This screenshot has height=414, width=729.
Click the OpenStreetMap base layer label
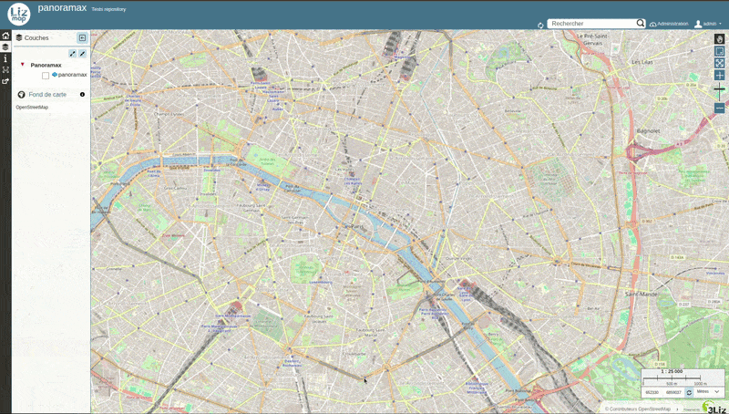pos(32,107)
